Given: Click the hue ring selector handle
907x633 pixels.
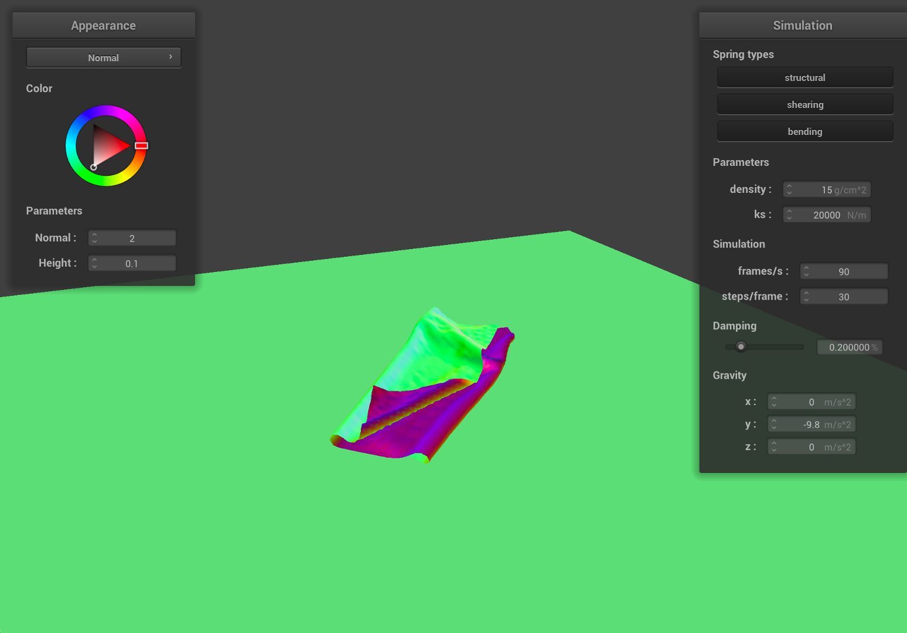Looking at the screenshot, I should (x=141, y=145).
